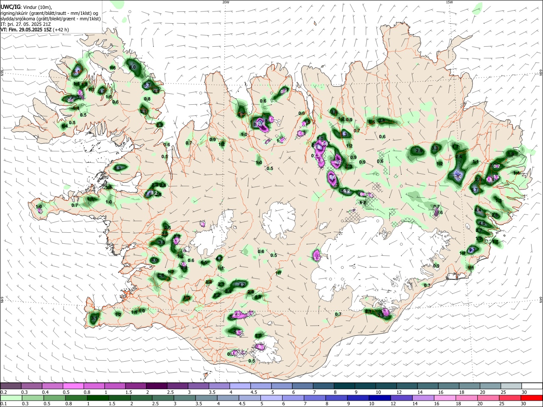
Task: Click the upper legend swatch starting at 0.2
Action: coord(11,386)
